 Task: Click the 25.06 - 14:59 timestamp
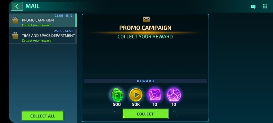click(63, 31)
